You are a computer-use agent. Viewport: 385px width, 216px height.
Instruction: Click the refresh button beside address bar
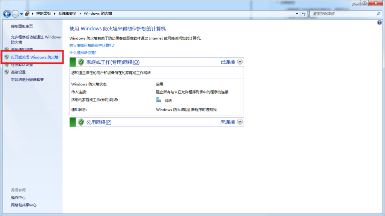tap(303, 13)
